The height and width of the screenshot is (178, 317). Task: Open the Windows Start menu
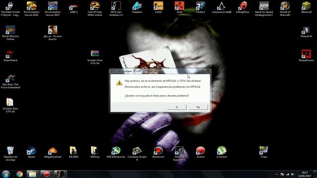click(6, 174)
